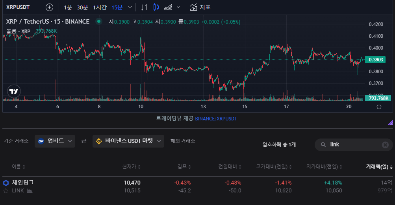The width and height of the screenshot is (395, 205).
Task: Click the 10,515 Binance price value
Action: pyautogui.click(x=132, y=191)
